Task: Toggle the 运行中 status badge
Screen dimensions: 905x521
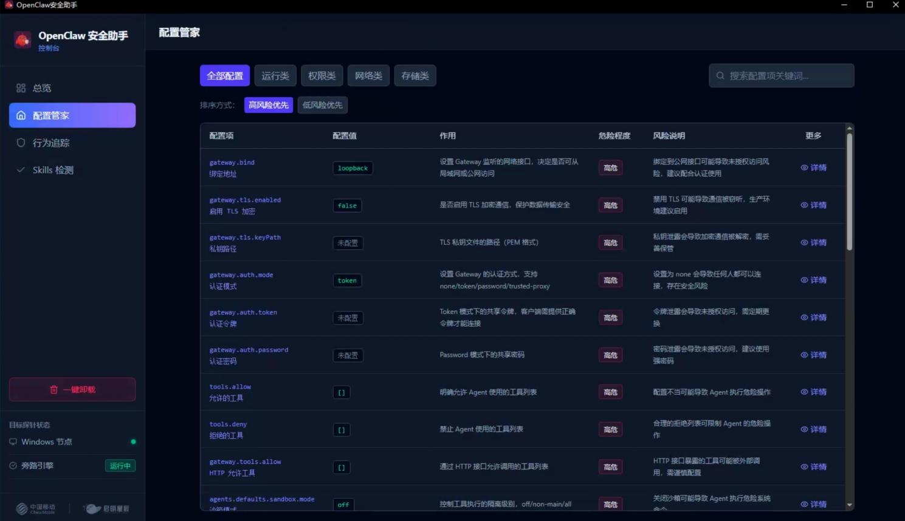Action: (x=120, y=466)
